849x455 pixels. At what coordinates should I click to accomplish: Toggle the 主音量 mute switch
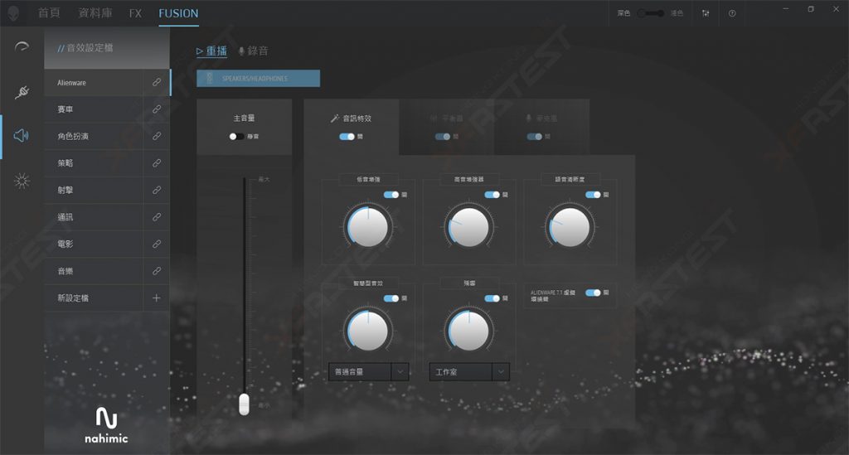tap(236, 137)
